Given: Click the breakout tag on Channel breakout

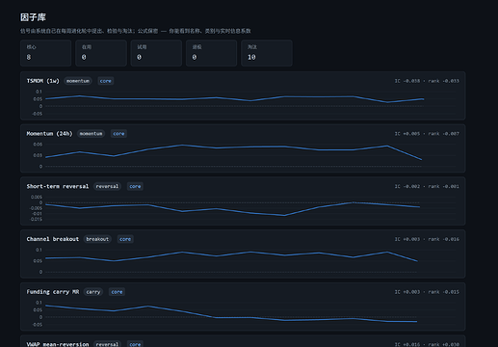Looking at the screenshot, I should (x=97, y=239).
